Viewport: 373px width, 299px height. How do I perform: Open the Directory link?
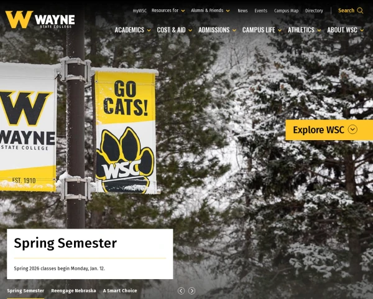314,11
